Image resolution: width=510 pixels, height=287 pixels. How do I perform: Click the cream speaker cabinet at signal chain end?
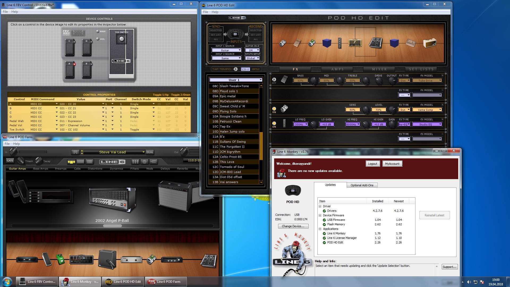(429, 43)
